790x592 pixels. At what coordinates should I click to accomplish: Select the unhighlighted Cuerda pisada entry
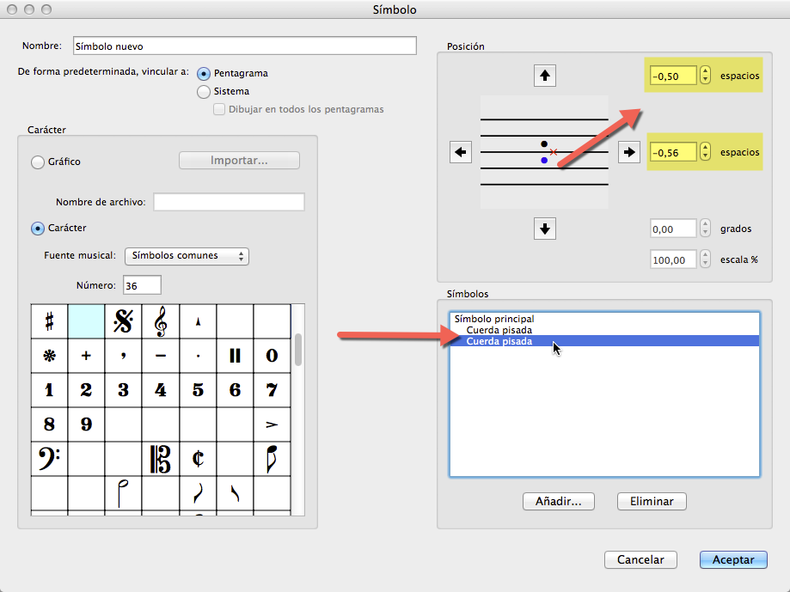pyautogui.click(x=604, y=330)
